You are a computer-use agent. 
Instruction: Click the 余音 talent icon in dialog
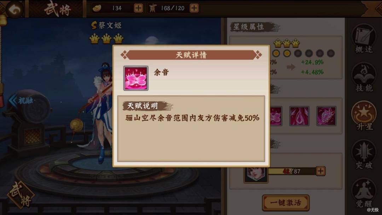pyautogui.click(x=136, y=78)
